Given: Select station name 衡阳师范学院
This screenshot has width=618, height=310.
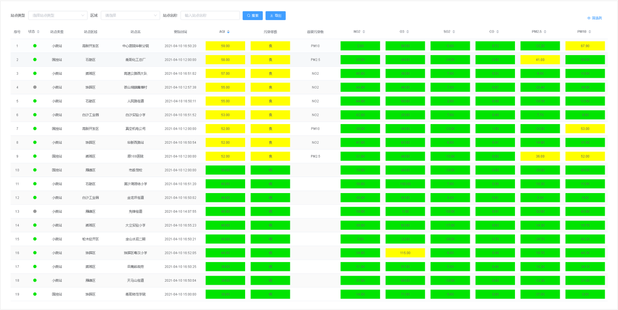Looking at the screenshot, I should (135, 294).
